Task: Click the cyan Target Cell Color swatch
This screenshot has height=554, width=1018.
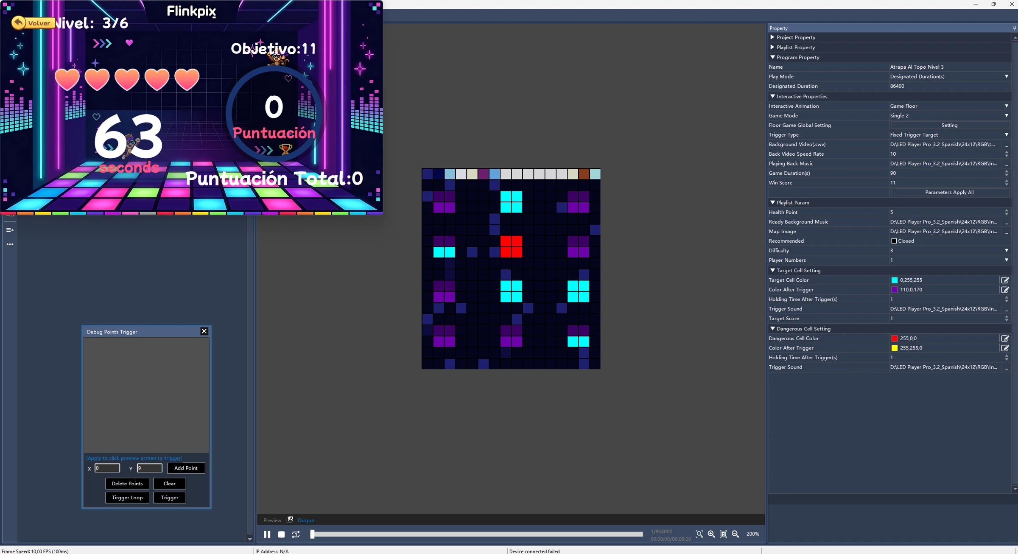Action: click(894, 280)
